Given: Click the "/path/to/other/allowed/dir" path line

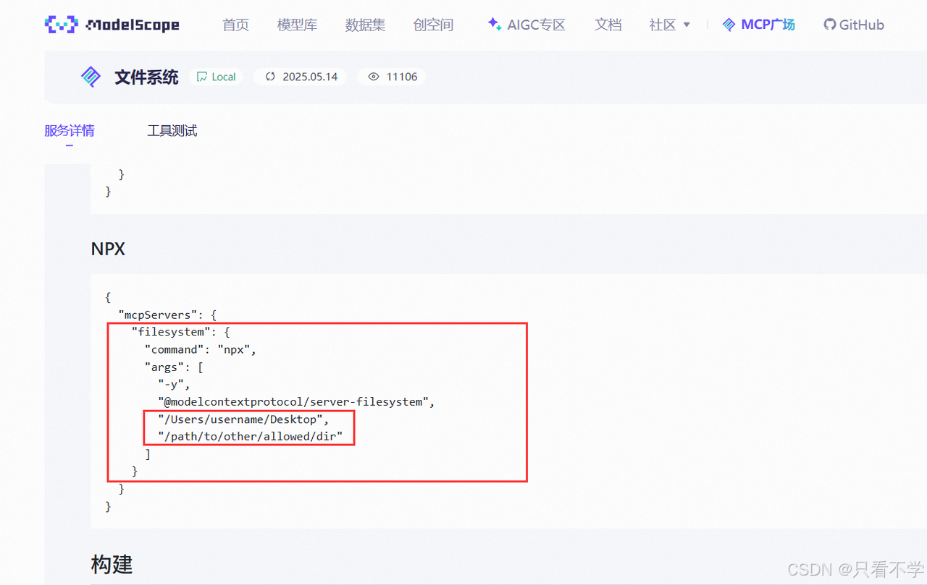Looking at the screenshot, I should pos(250,437).
